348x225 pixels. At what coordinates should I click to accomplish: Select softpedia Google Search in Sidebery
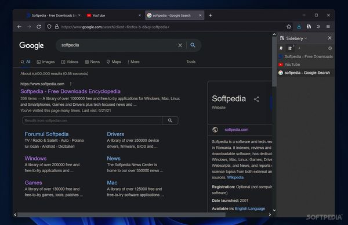(x=306, y=73)
